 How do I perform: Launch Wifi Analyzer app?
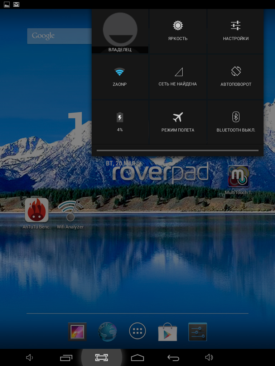[x=70, y=214]
